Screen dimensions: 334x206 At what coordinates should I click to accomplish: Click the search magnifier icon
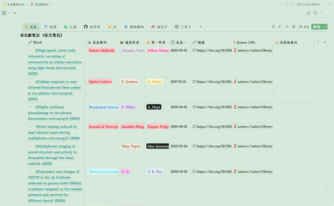coord(287,27)
